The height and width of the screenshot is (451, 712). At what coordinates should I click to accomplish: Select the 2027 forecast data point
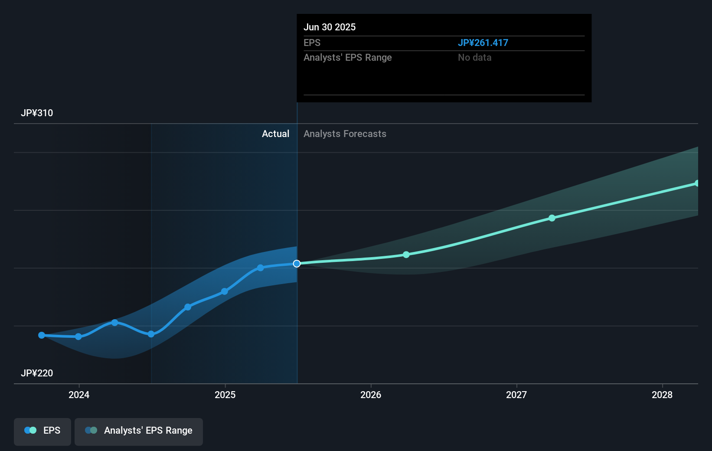552,218
